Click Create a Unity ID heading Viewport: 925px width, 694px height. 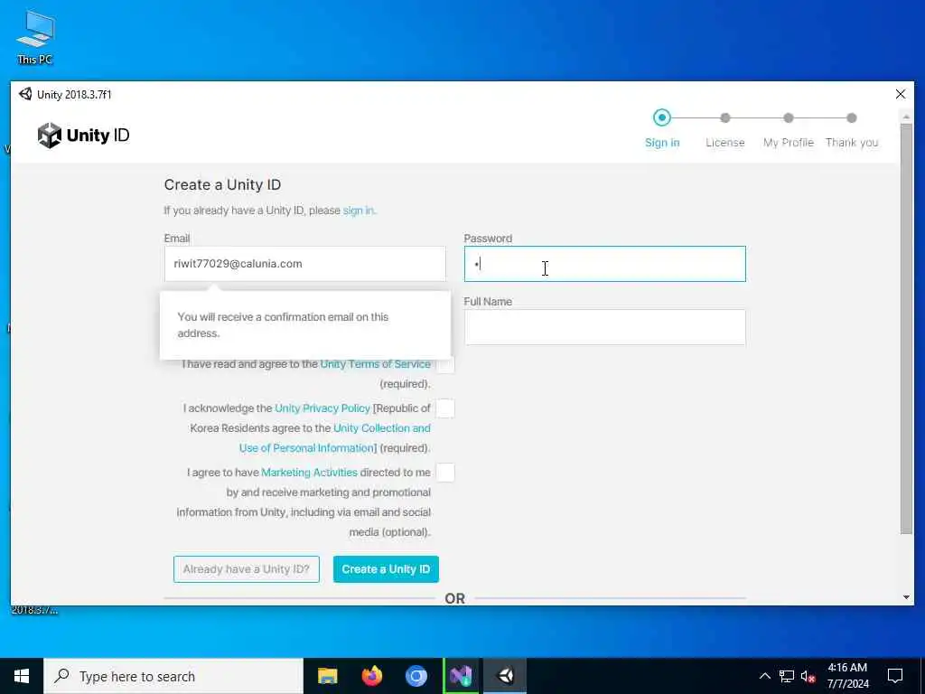click(x=222, y=184)
